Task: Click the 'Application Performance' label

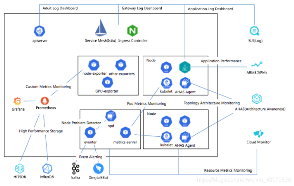Action: pos(221,61)
